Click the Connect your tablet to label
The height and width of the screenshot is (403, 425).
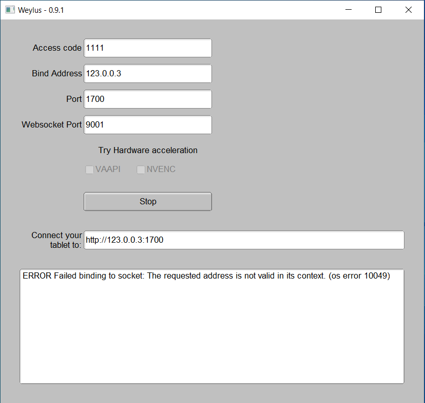56,240
